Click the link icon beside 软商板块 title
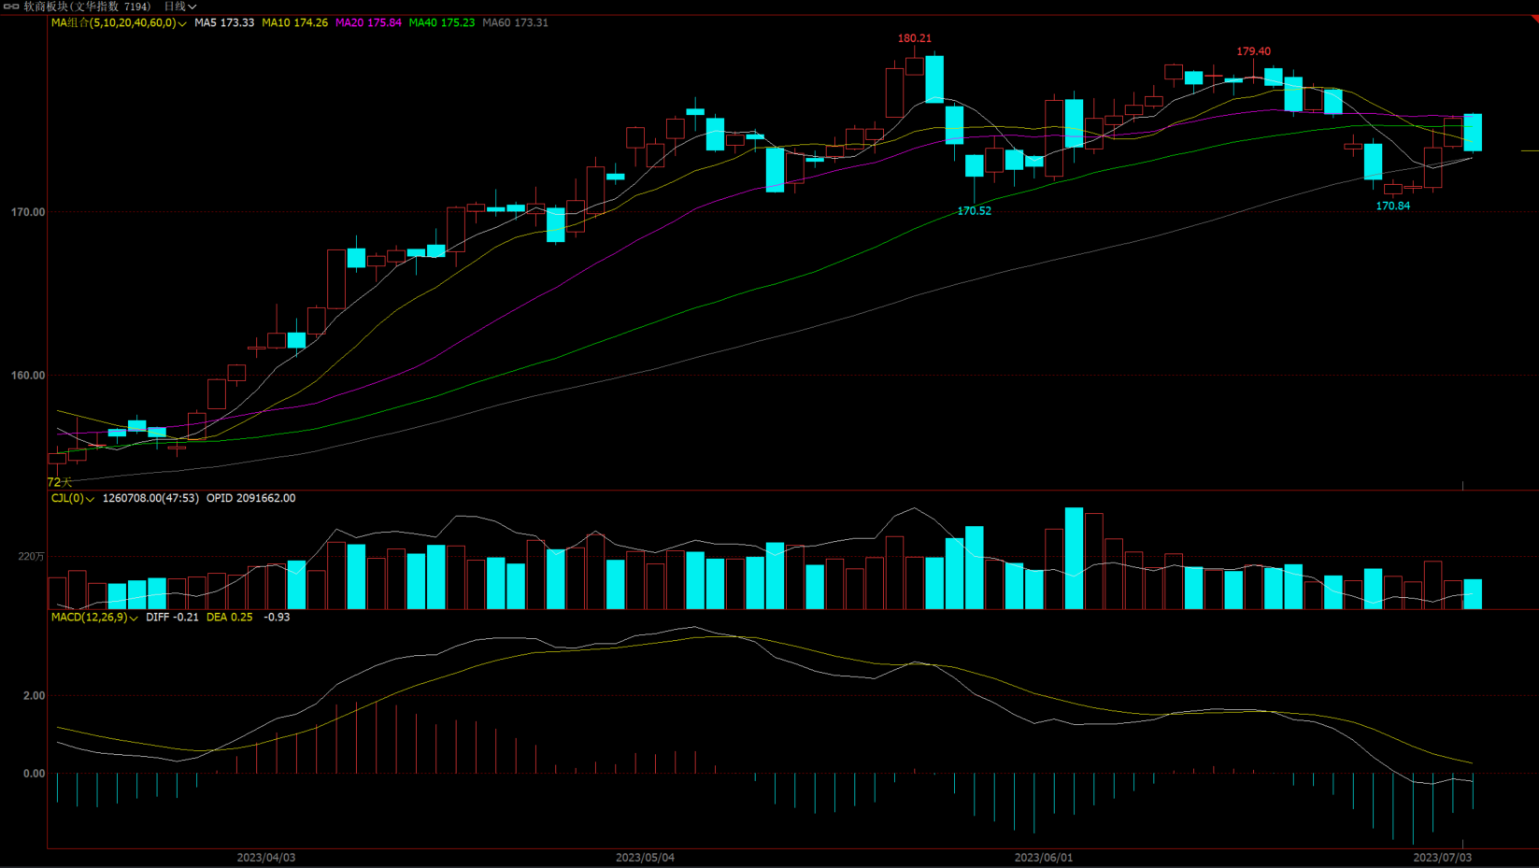Screen dimensions: 1539x868 coord(11,7)
